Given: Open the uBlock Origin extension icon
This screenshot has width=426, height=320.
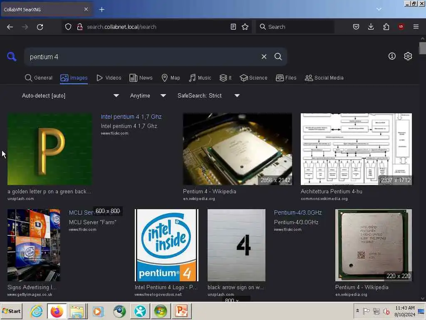Looking at the screenshot, I should [401, 27].
